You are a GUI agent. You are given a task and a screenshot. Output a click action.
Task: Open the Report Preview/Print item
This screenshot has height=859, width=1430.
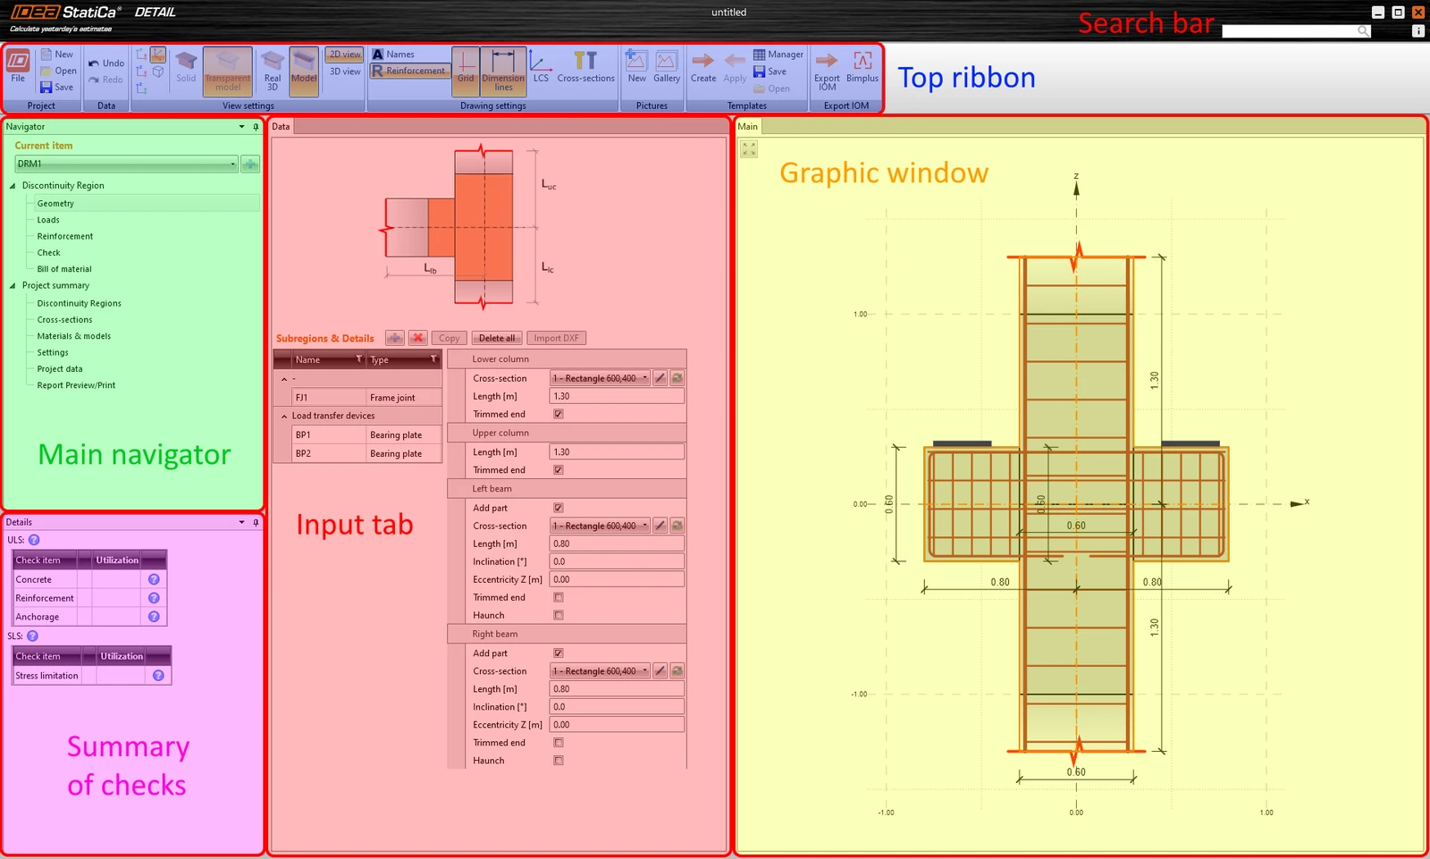coord(76,385)
